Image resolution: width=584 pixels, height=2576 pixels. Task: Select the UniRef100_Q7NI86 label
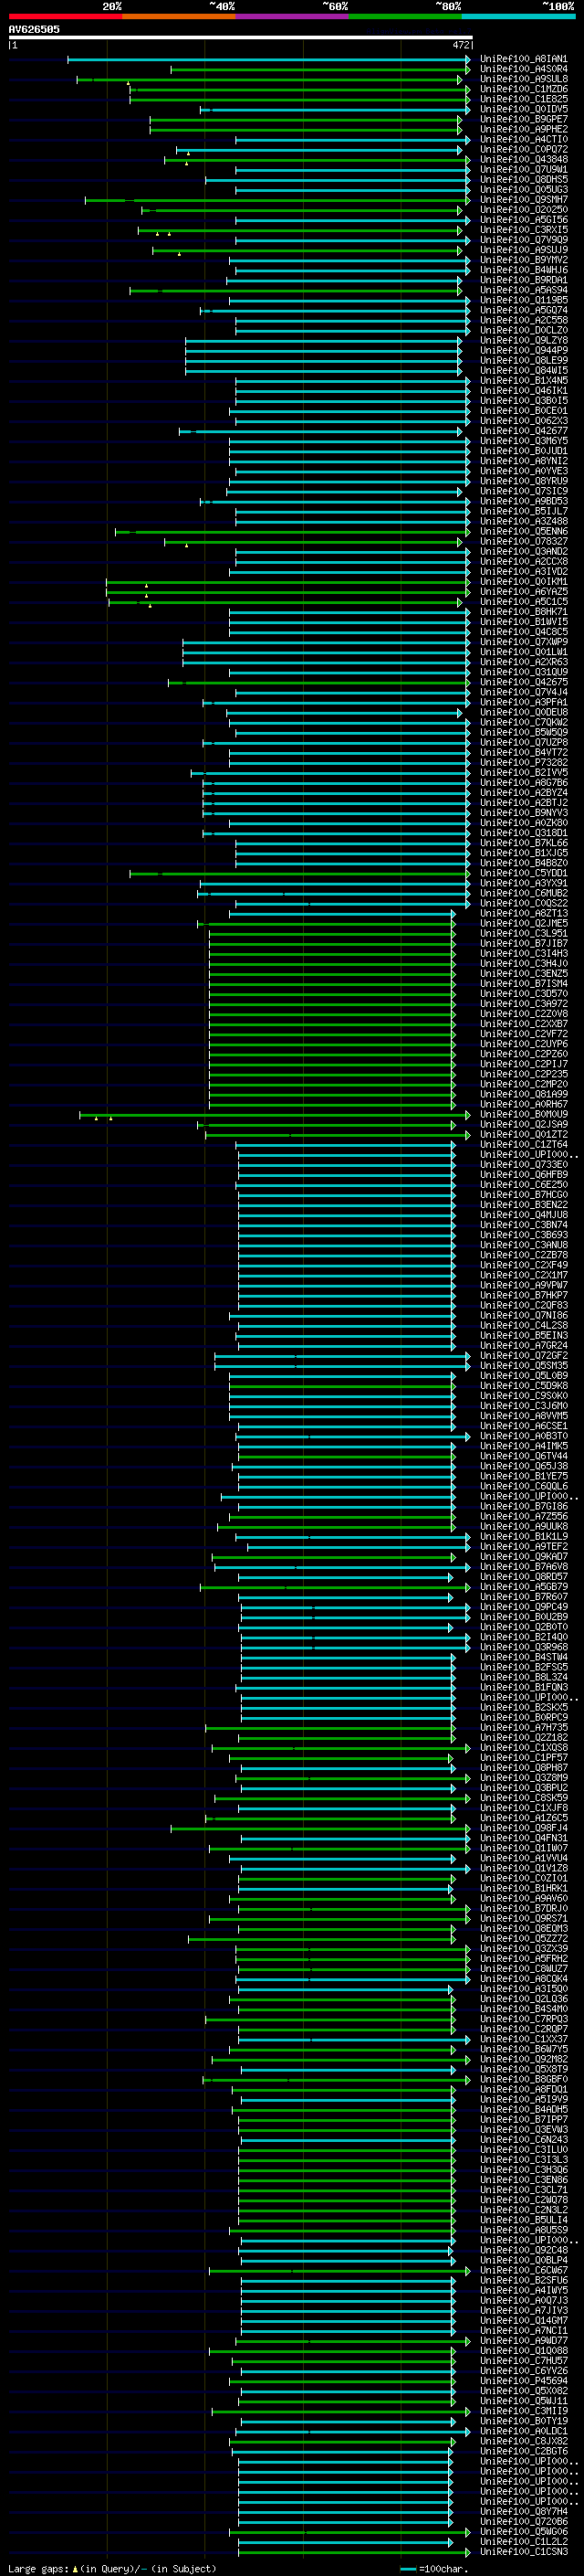[523, 1316]
